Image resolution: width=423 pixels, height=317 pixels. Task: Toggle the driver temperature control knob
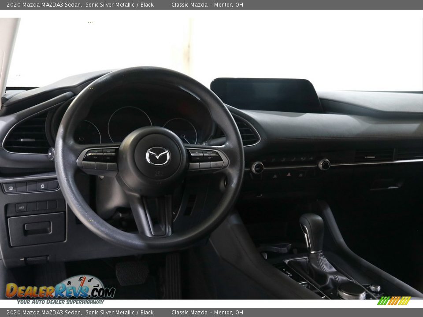258,167
